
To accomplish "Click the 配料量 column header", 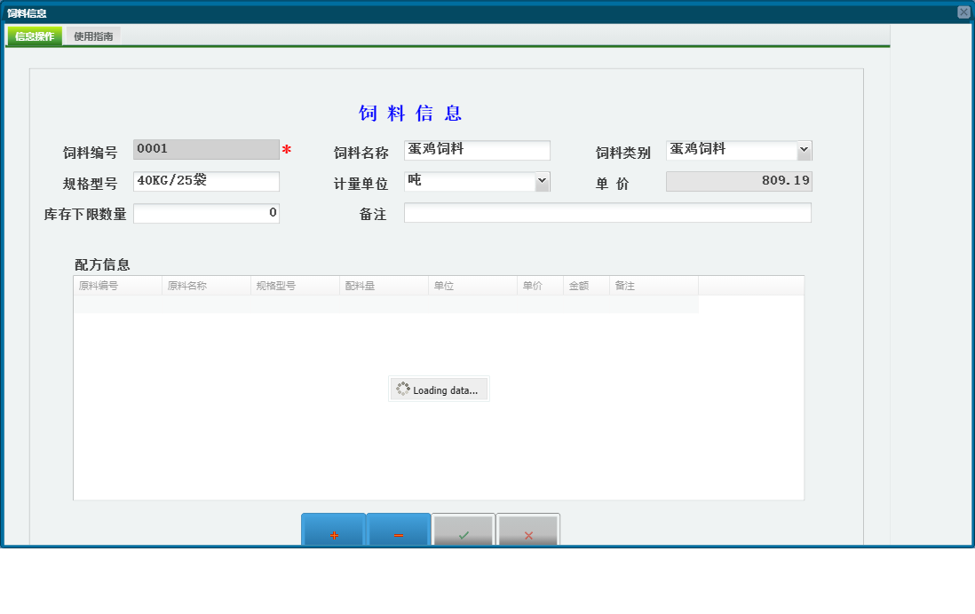I will point(384,286).
